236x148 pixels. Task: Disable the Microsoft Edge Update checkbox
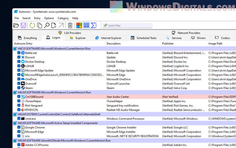pos(19,70)
